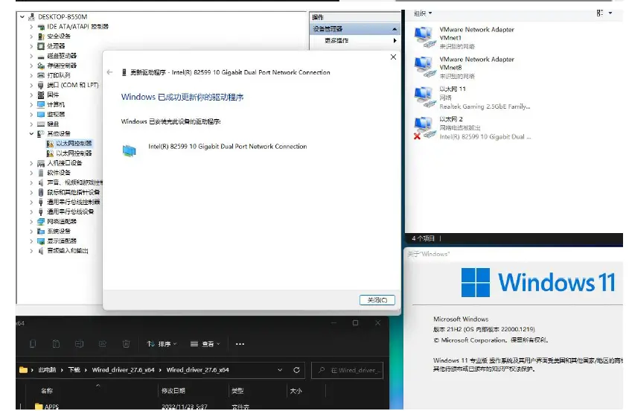Click the 下载 breadcrumb in address bar
Viewport: 629px width, 411px height.
click(74, 370)
